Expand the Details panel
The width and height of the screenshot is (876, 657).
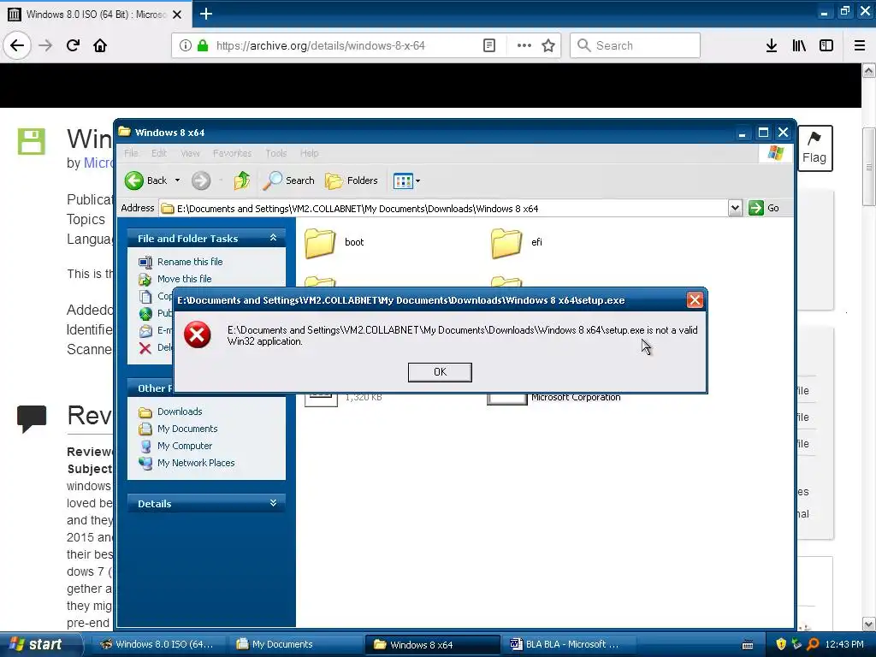coord(273,503)
